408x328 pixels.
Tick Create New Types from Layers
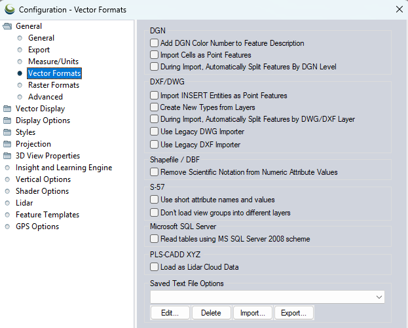click(x=155, y=107)
